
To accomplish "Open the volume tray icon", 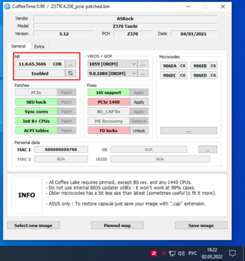I will [181, 253].
